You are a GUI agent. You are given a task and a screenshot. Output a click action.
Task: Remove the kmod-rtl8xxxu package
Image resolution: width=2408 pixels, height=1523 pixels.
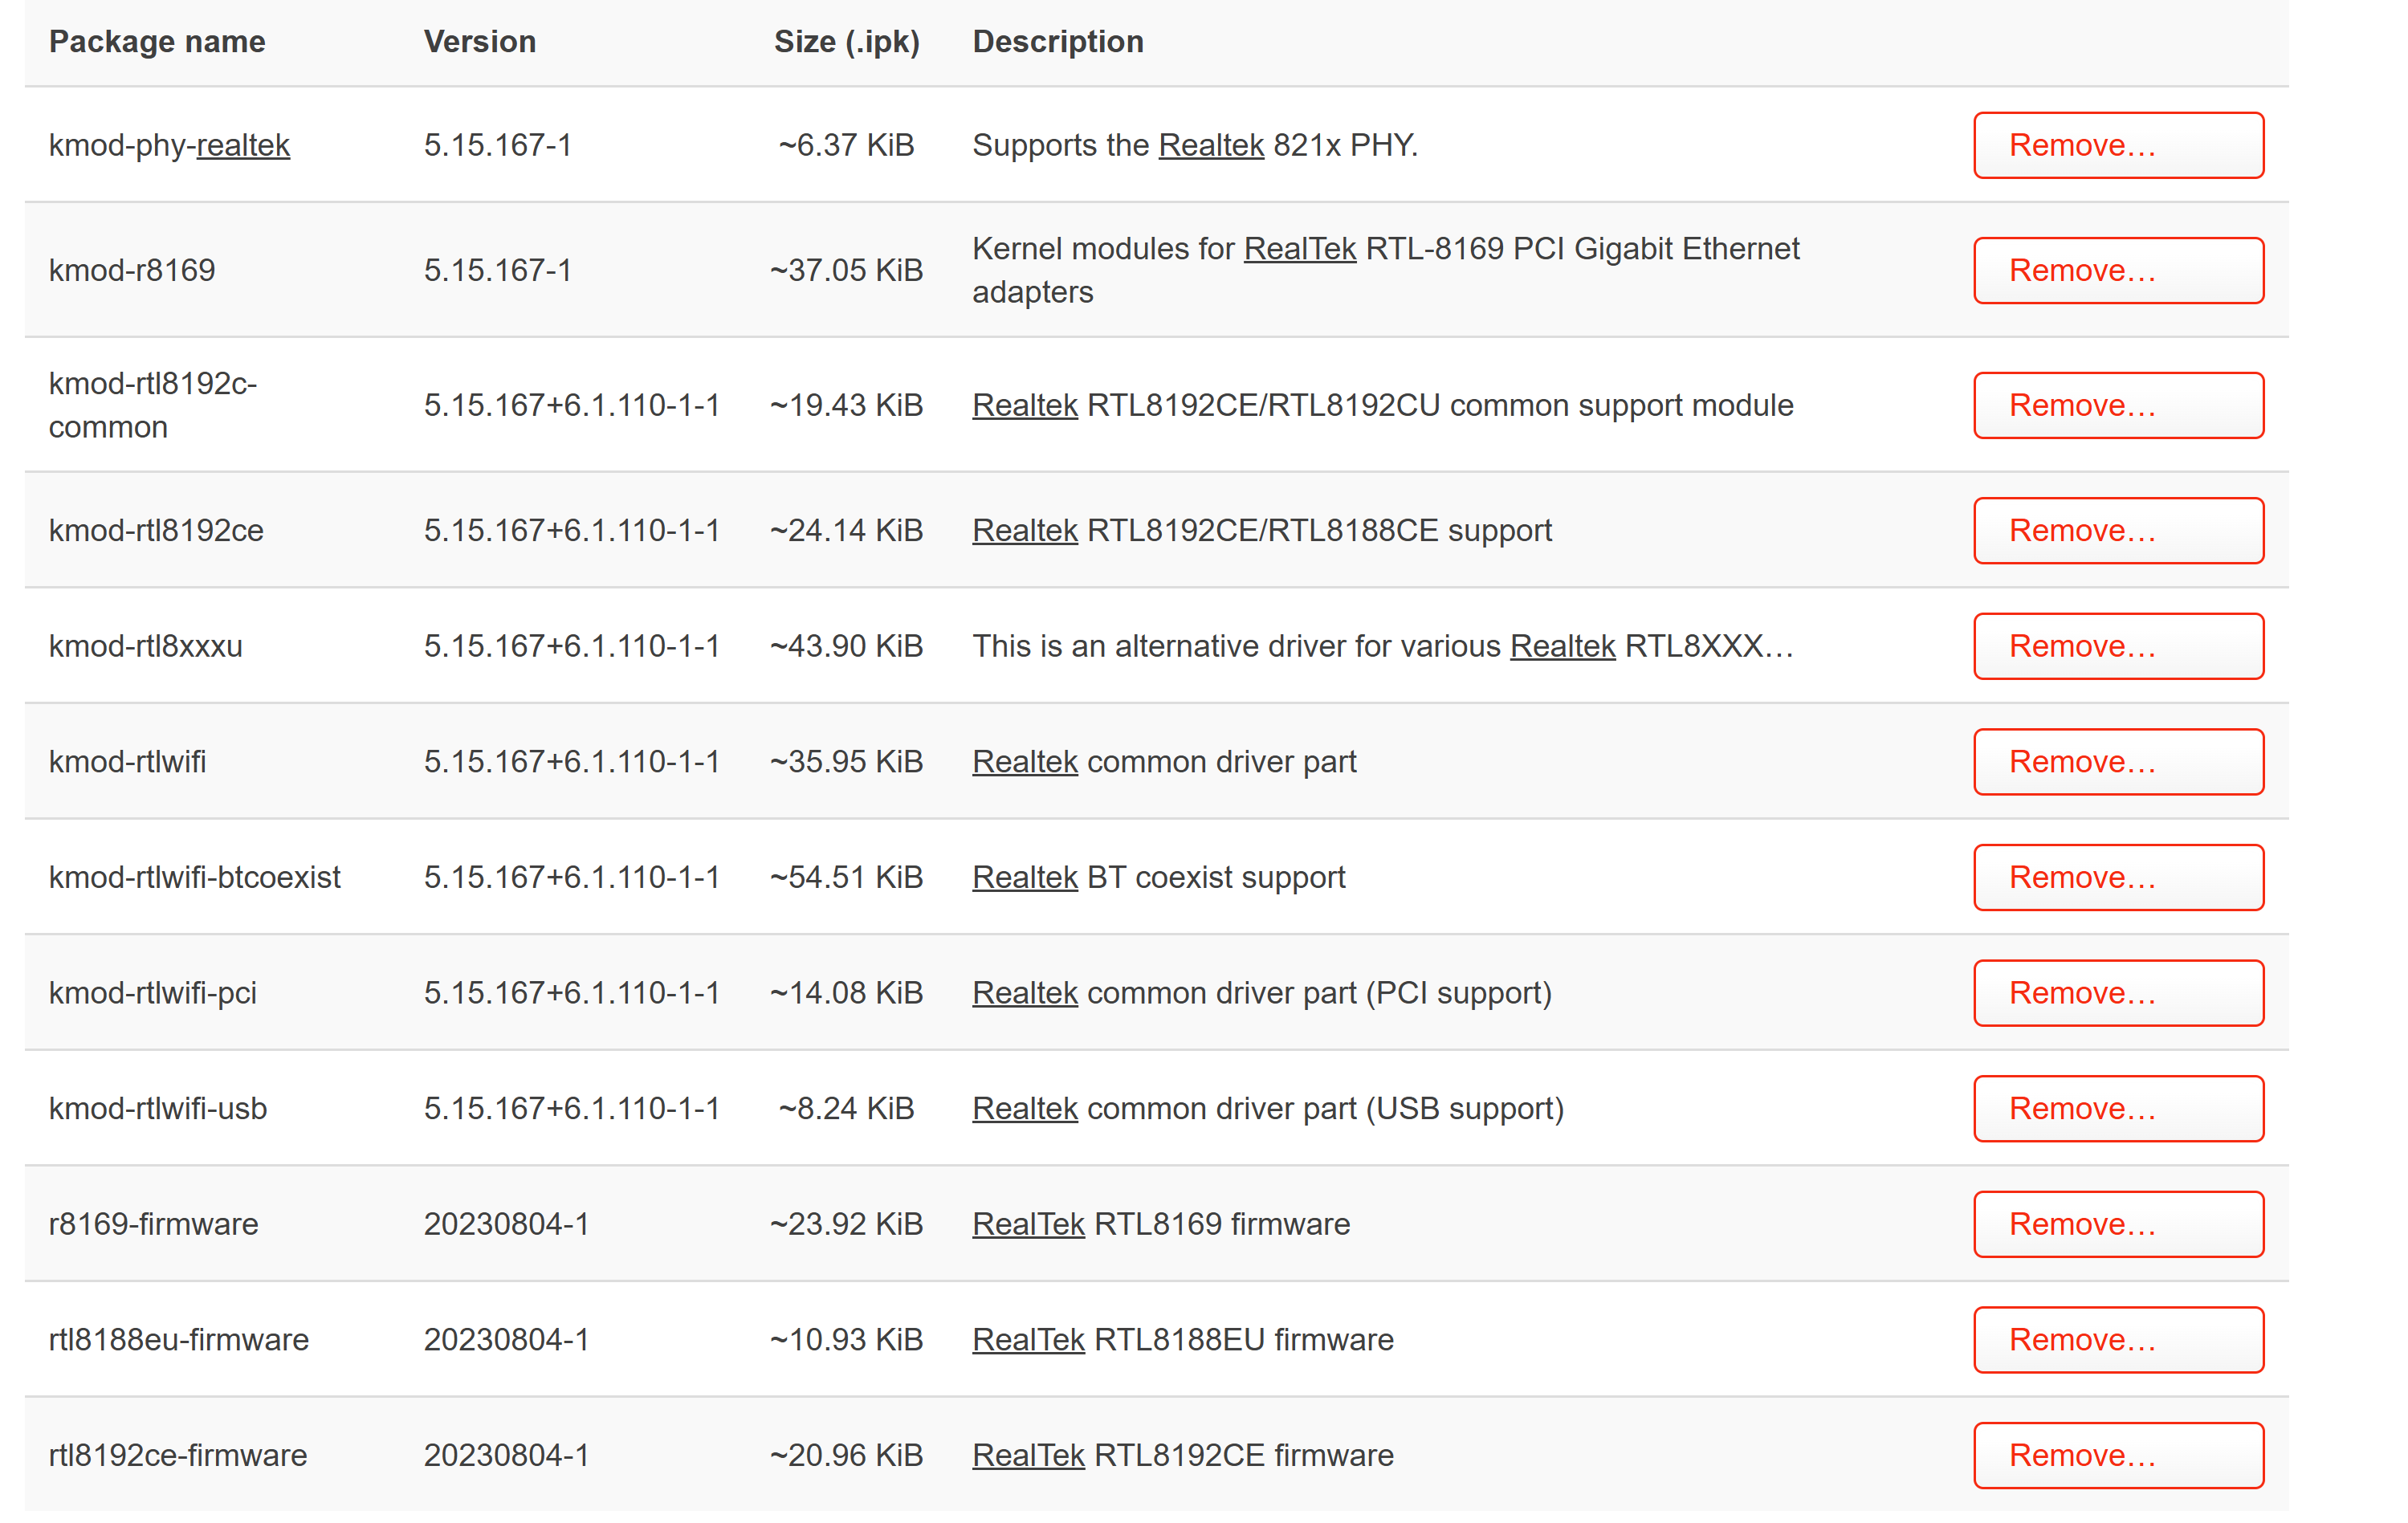pos(2118,646)
